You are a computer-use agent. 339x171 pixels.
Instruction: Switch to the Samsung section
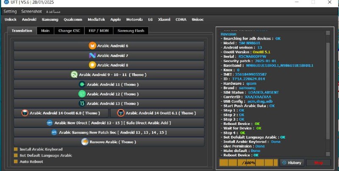click(x=50, y=19)
